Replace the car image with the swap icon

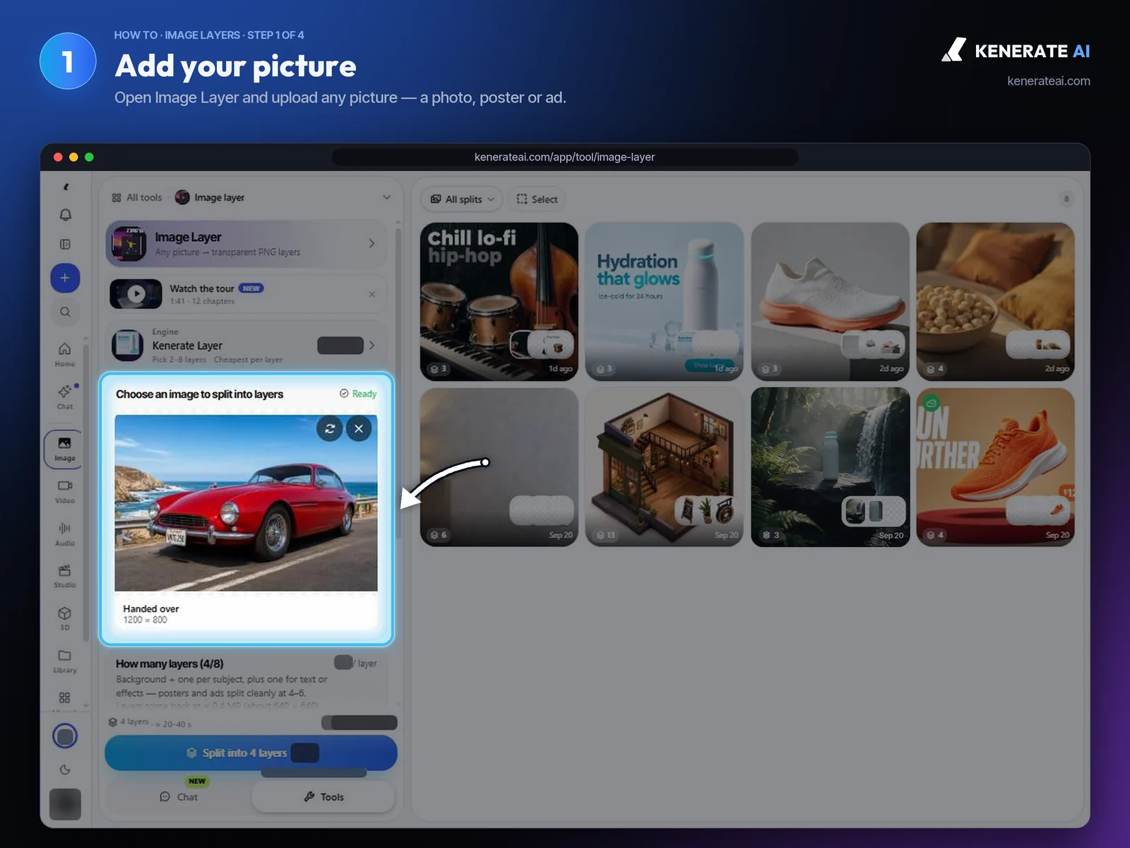click(330, 428)
